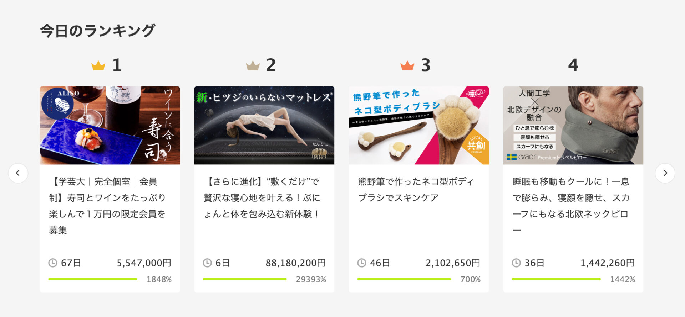Click clock icon beside 6日
Viewport: 685px width, 317px height.
coord(207,263)
